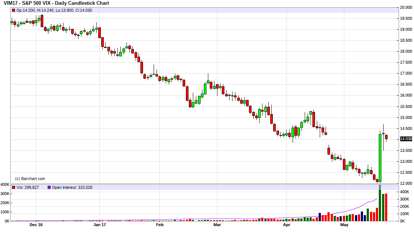Click the end of the purple open interest line
Image resolution: width=414 pixels, height=236 pixels.
coord(377,199)
